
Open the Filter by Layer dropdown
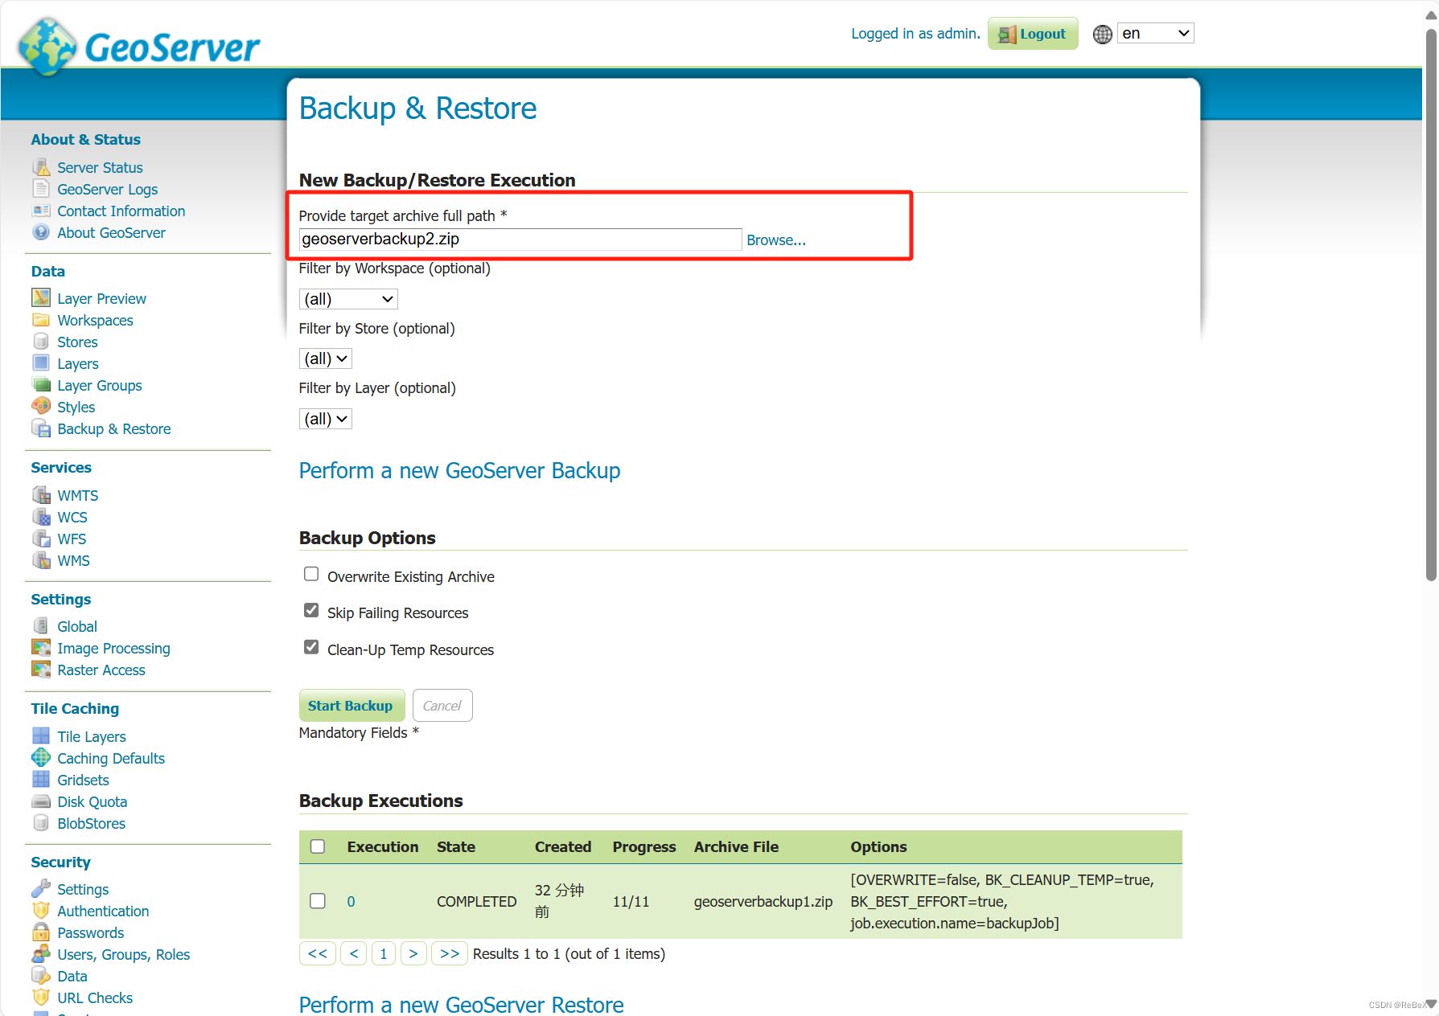[326, 419]
